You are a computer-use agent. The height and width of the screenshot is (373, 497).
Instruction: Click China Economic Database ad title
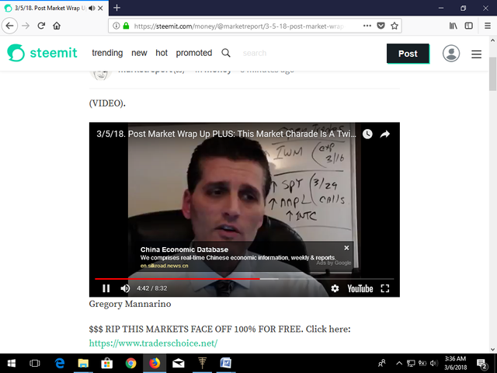(184, 249)
